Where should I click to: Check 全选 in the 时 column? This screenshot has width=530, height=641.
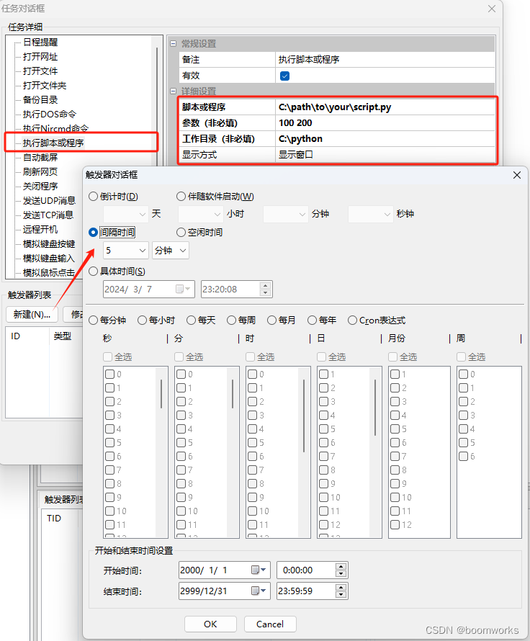(251, 357)
